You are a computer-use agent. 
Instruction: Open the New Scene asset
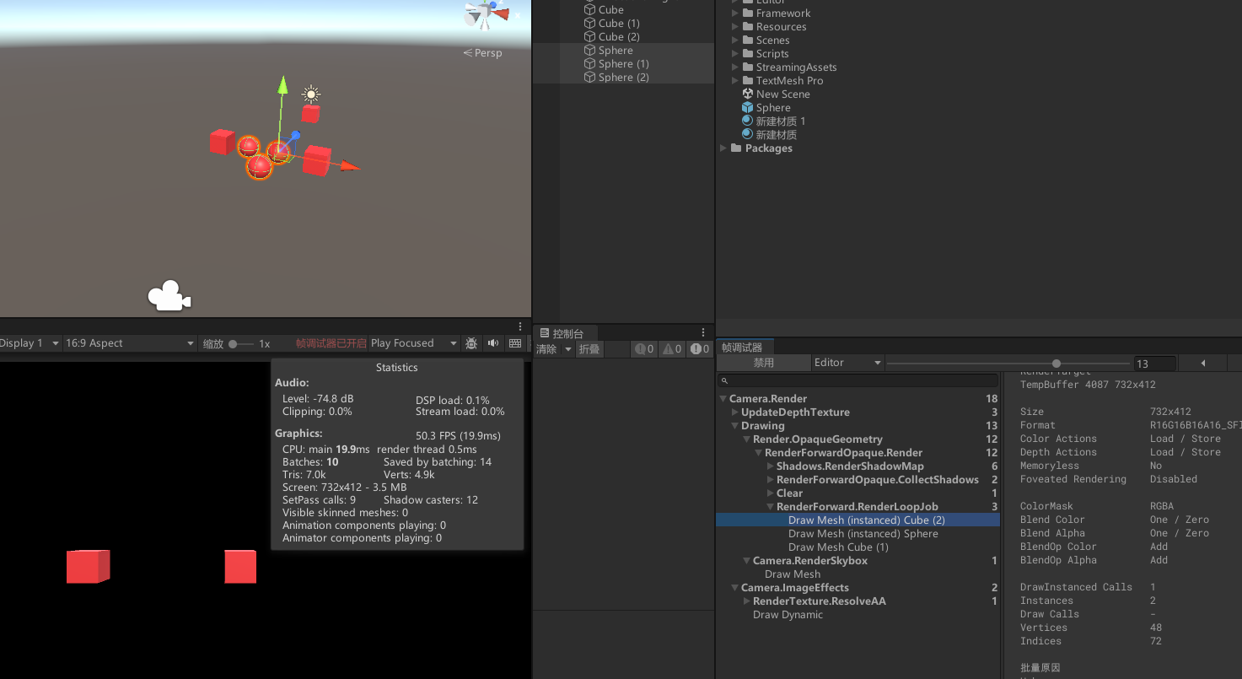click(x=782, y=94)
